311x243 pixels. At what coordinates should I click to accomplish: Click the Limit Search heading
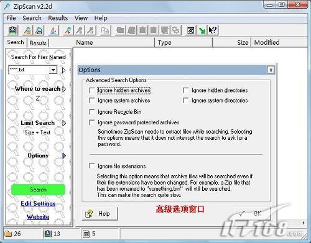pos(38,123)
